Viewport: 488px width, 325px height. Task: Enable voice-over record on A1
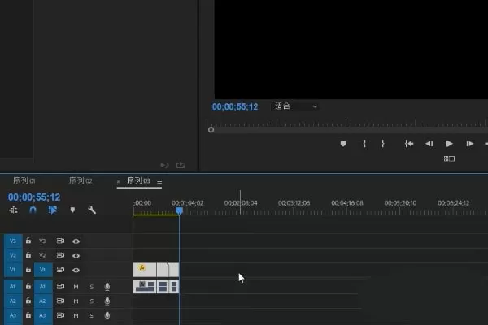pos(107,287)
